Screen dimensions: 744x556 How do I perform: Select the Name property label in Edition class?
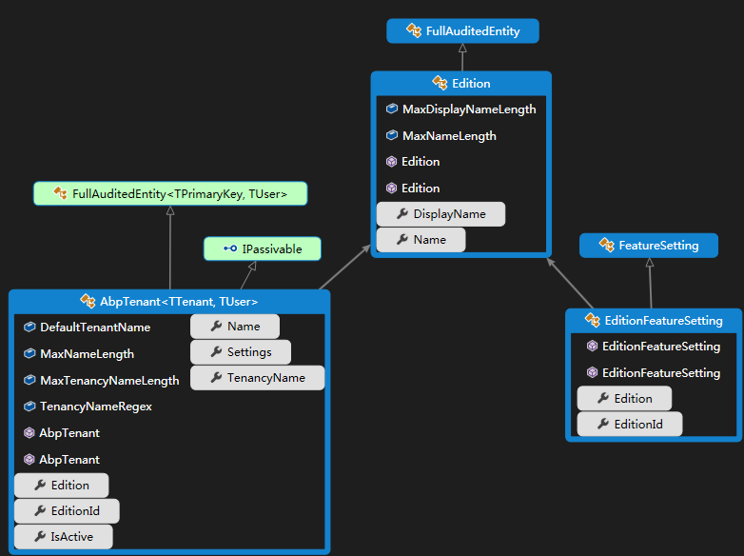430,240
